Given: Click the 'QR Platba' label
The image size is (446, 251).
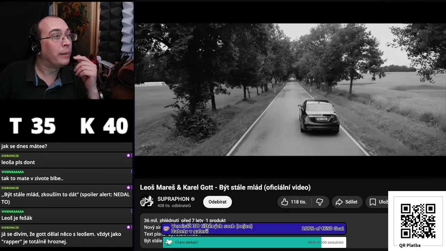Looking at the screenshot, I should [410, 245].
